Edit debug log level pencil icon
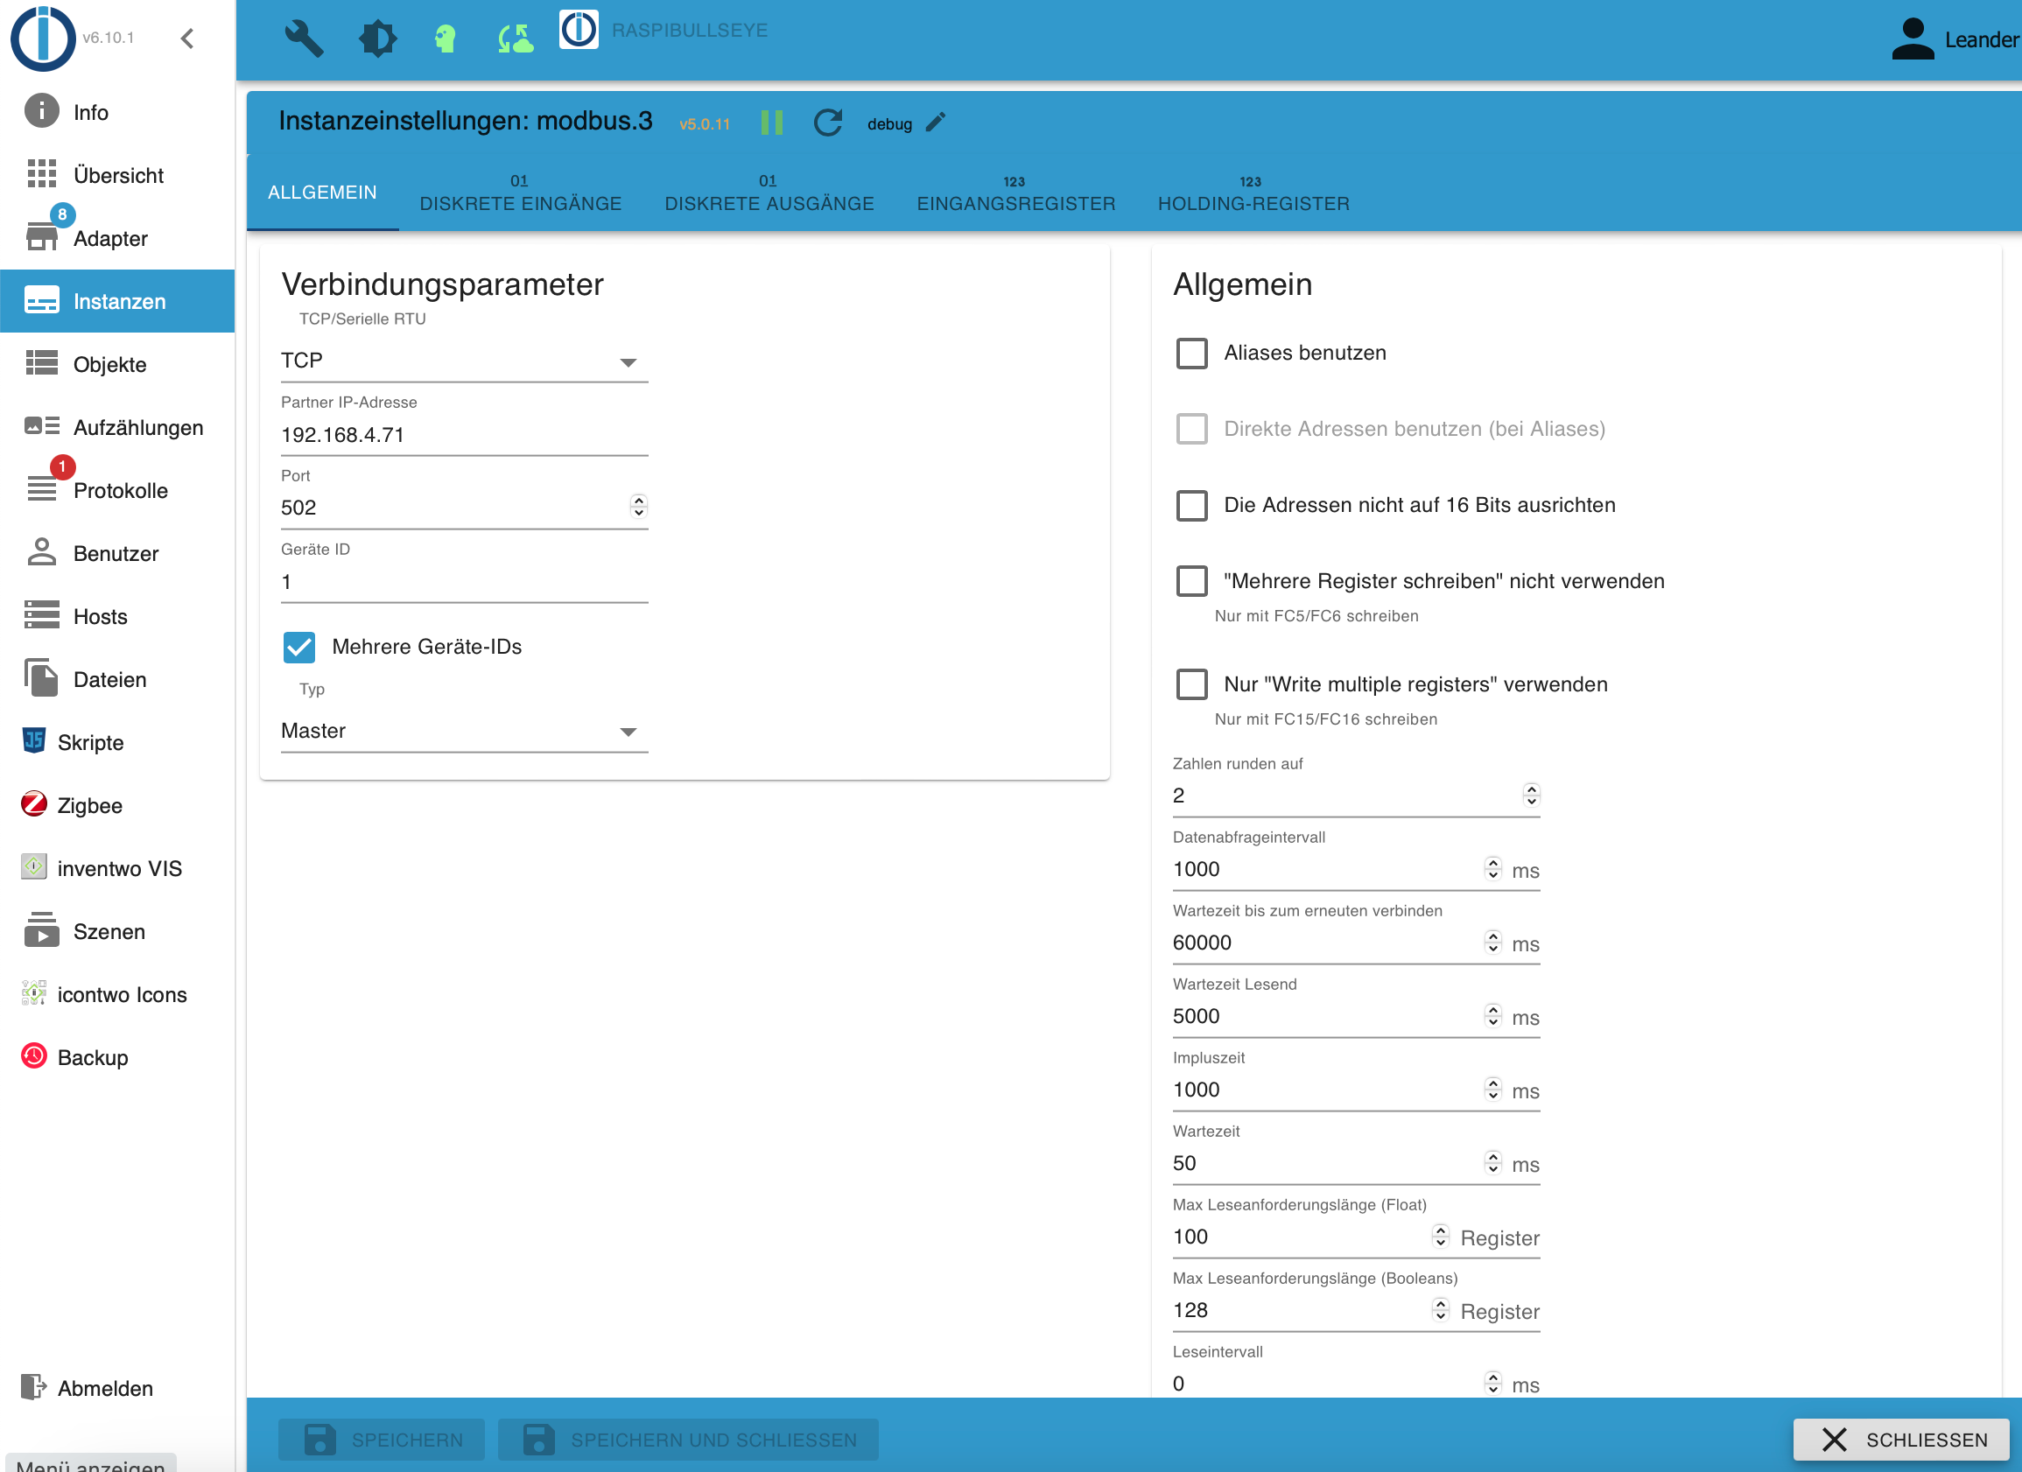 pos(935,123)
